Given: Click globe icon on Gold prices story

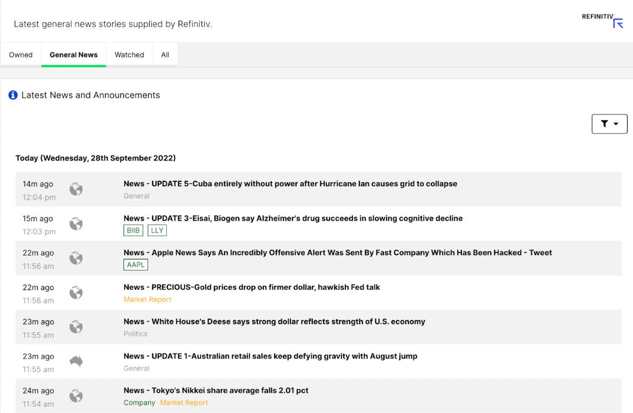Looking at the screenshot, I should click(x=76, y=293).
